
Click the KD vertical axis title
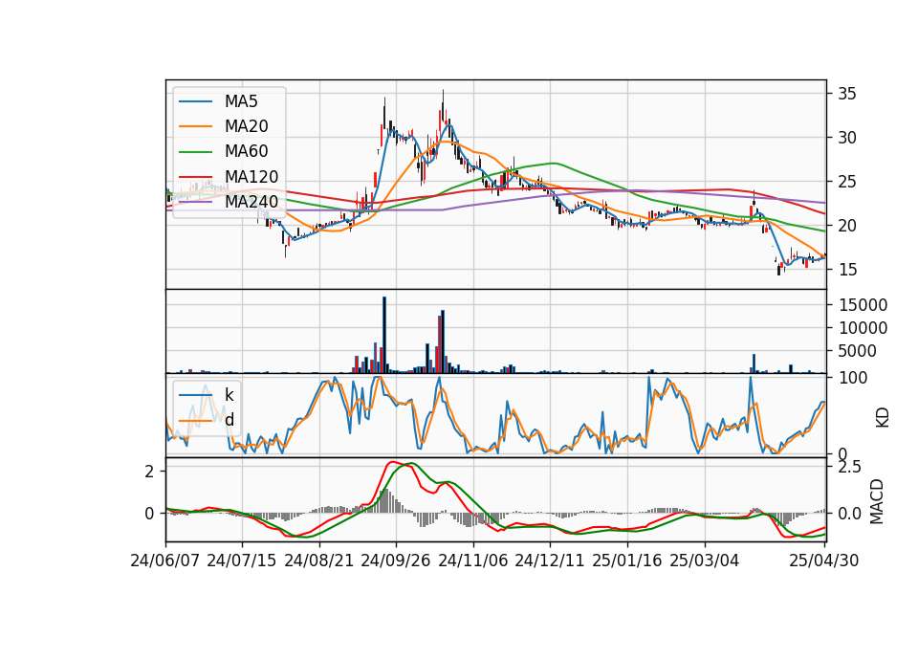883,418
